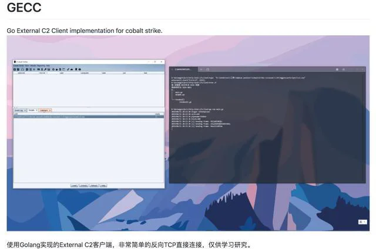Open the Attacks menu

[33, 66]
